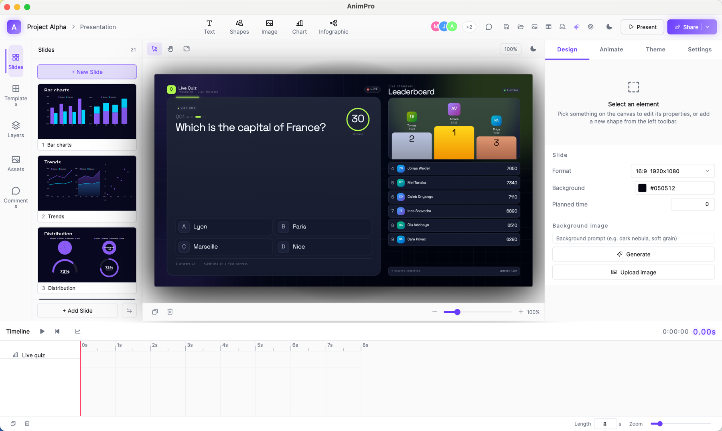Viewport: 722px width, 431px height.
Task: Switch to the Settings tab
Action: [700, 49]
